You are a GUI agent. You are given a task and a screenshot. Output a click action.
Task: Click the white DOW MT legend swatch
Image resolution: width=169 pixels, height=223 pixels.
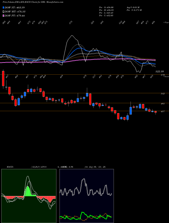(3, 11)
